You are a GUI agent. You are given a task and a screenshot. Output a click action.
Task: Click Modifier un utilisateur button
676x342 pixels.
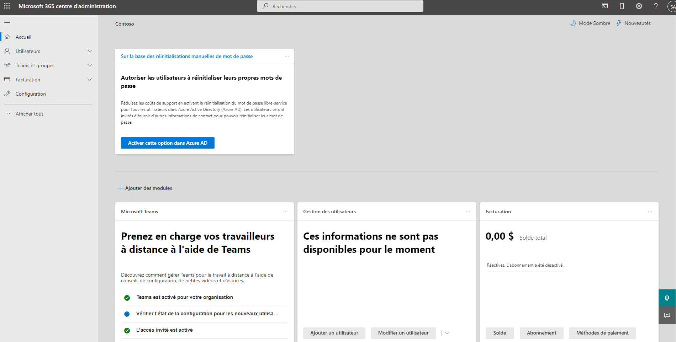[x=403, y=333]
